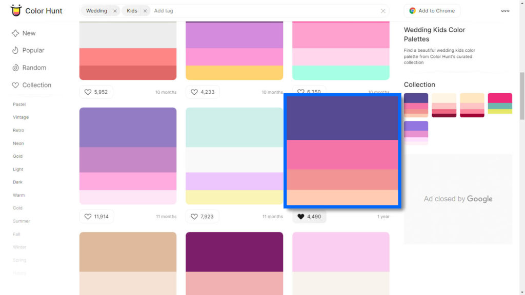This screenshot has width=525, height=295.
Task: Remove the Kids tag with its x
Action: (x=145, y=11)
